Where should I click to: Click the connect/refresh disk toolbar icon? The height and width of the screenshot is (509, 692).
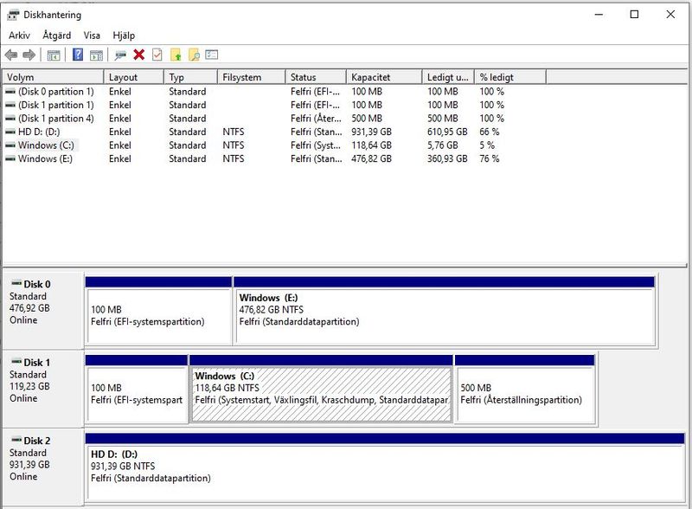[x=120, y=55]
